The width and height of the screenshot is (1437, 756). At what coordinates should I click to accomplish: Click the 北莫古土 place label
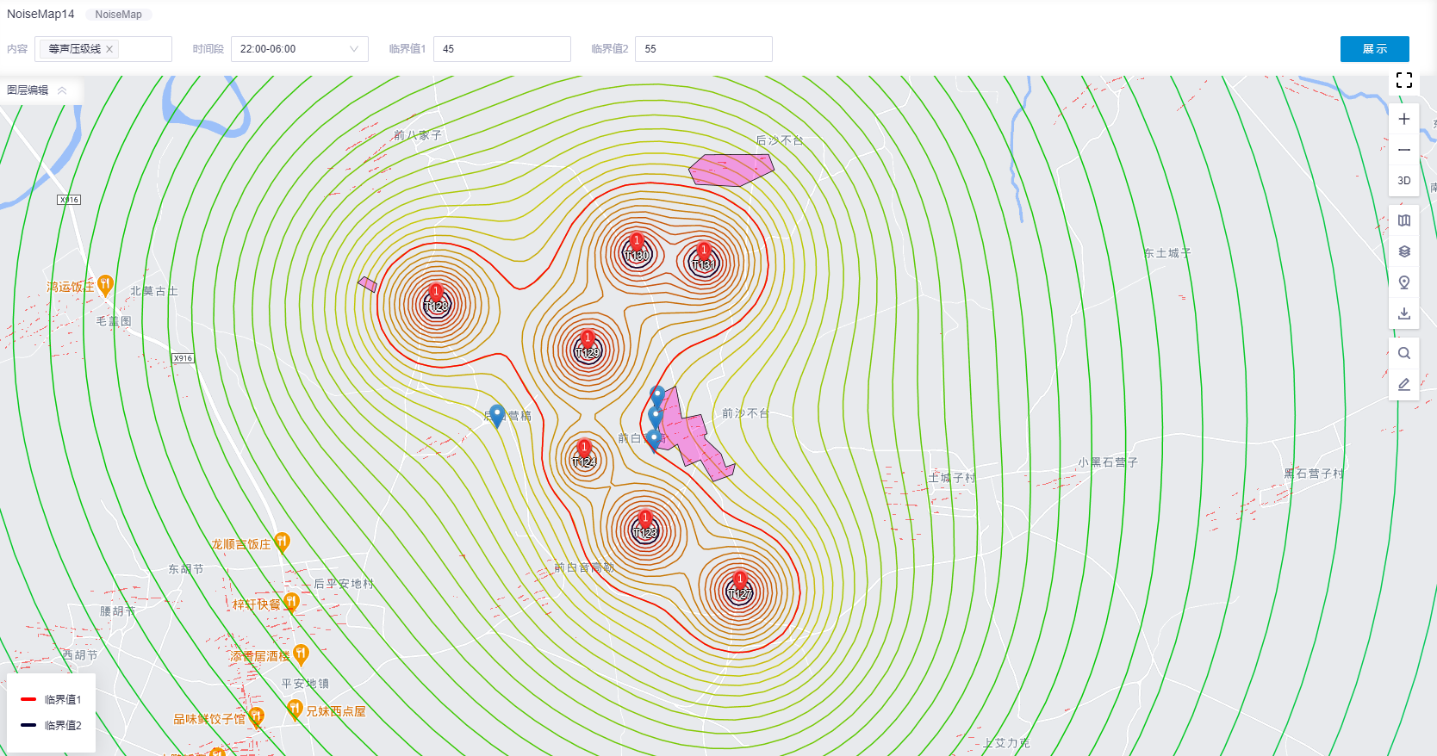click(154, 291)
